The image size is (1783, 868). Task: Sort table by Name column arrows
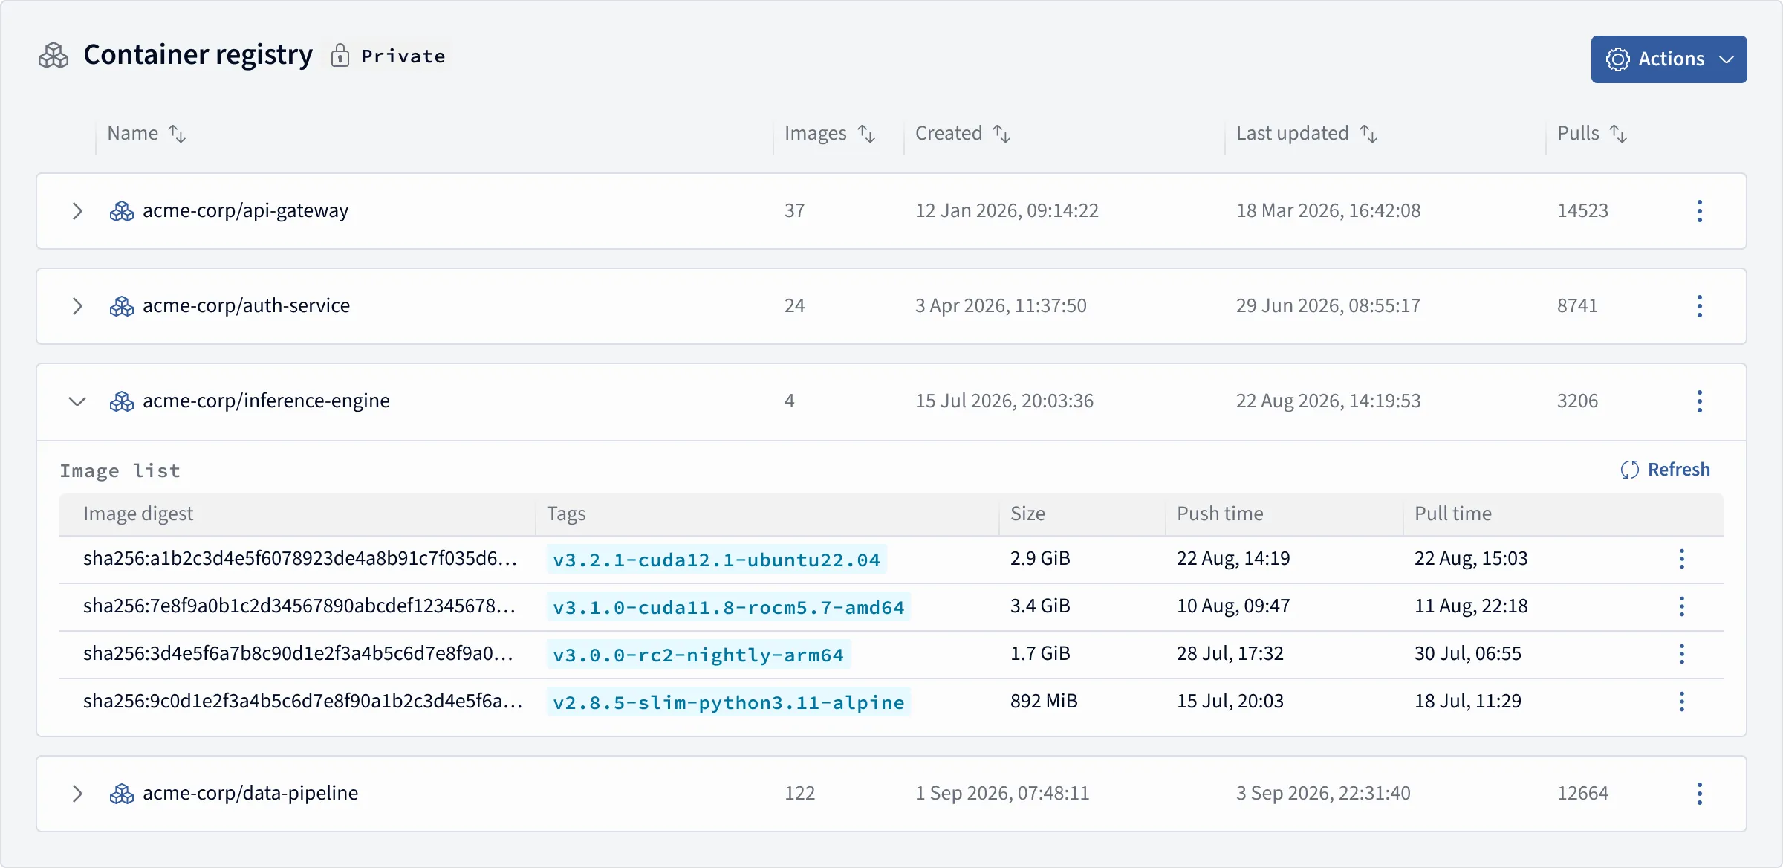pos(177,134)
